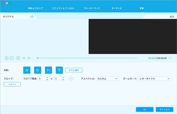The height and width of the screenshot is (114, 177).
Task: Open アスペクト比 dropdown showing カスタム
Action: coord(107,79)
